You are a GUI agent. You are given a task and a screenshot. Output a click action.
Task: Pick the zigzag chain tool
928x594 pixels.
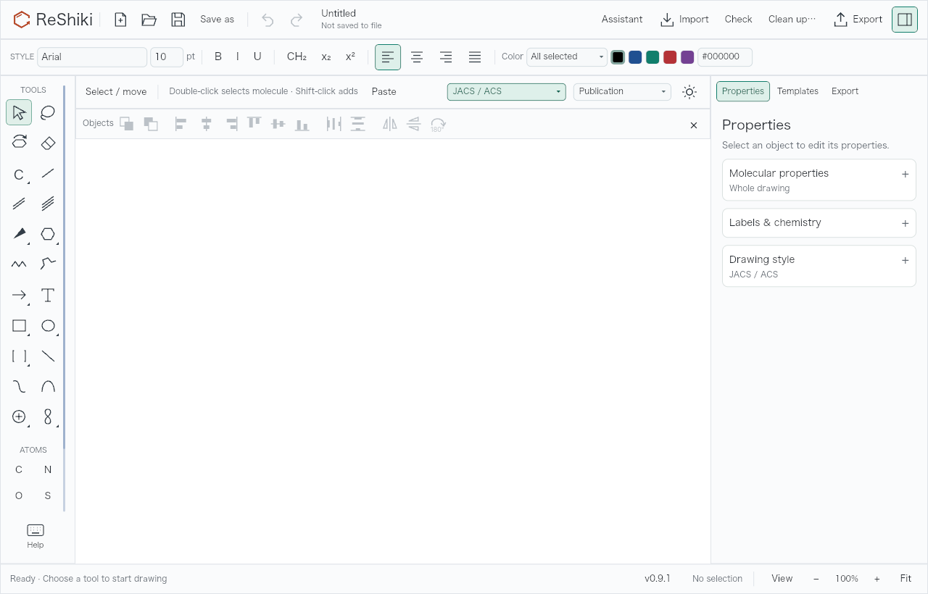(19, 264)
